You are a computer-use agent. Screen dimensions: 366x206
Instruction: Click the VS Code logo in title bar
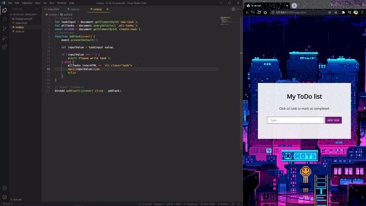point(3,3)
